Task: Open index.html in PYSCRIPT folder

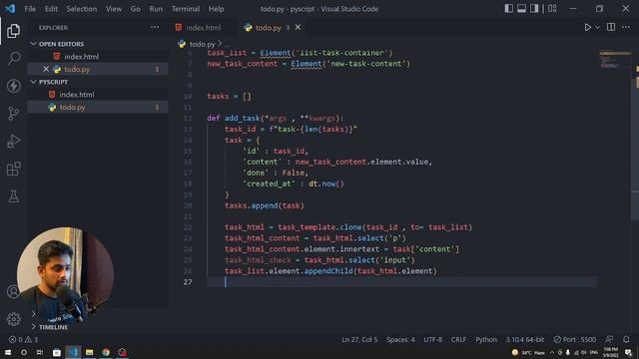Action: pos(98,95)
